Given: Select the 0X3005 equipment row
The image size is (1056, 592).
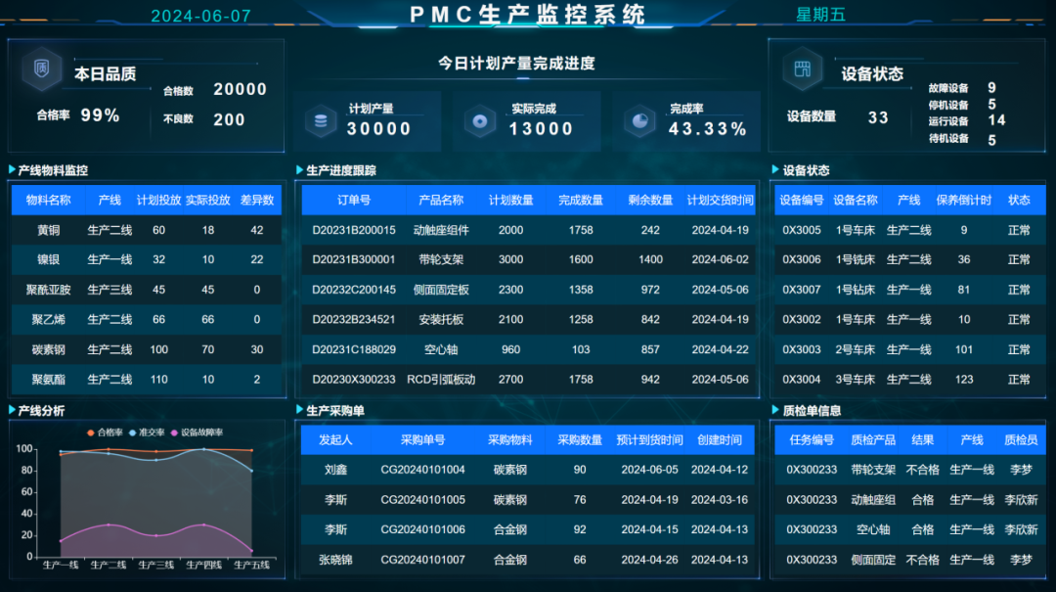Looking at the screenshot, I should (802, 231).
